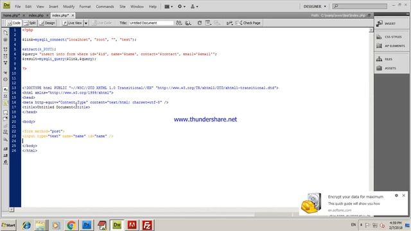Open the en.softonic.com link
Viewport: 411px width, 231px height.
[340, 210]
